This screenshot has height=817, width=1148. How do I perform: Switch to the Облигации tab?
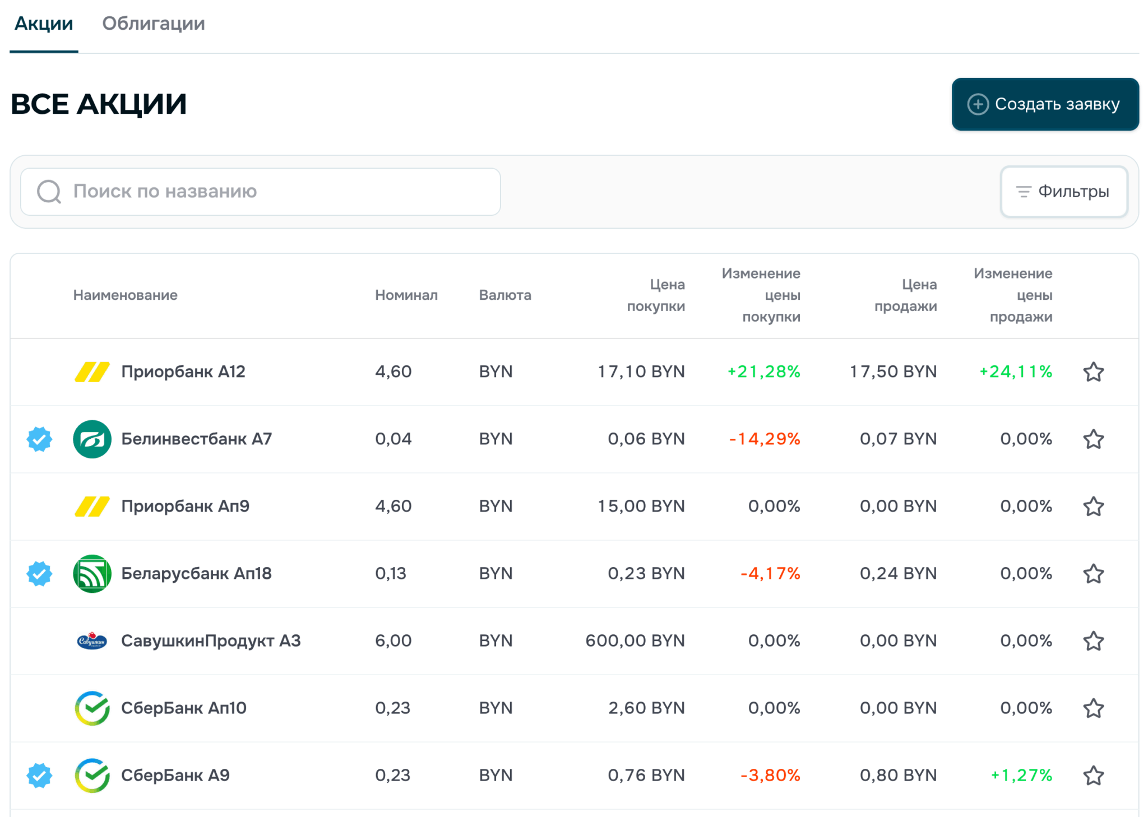[x=154, y=24]
